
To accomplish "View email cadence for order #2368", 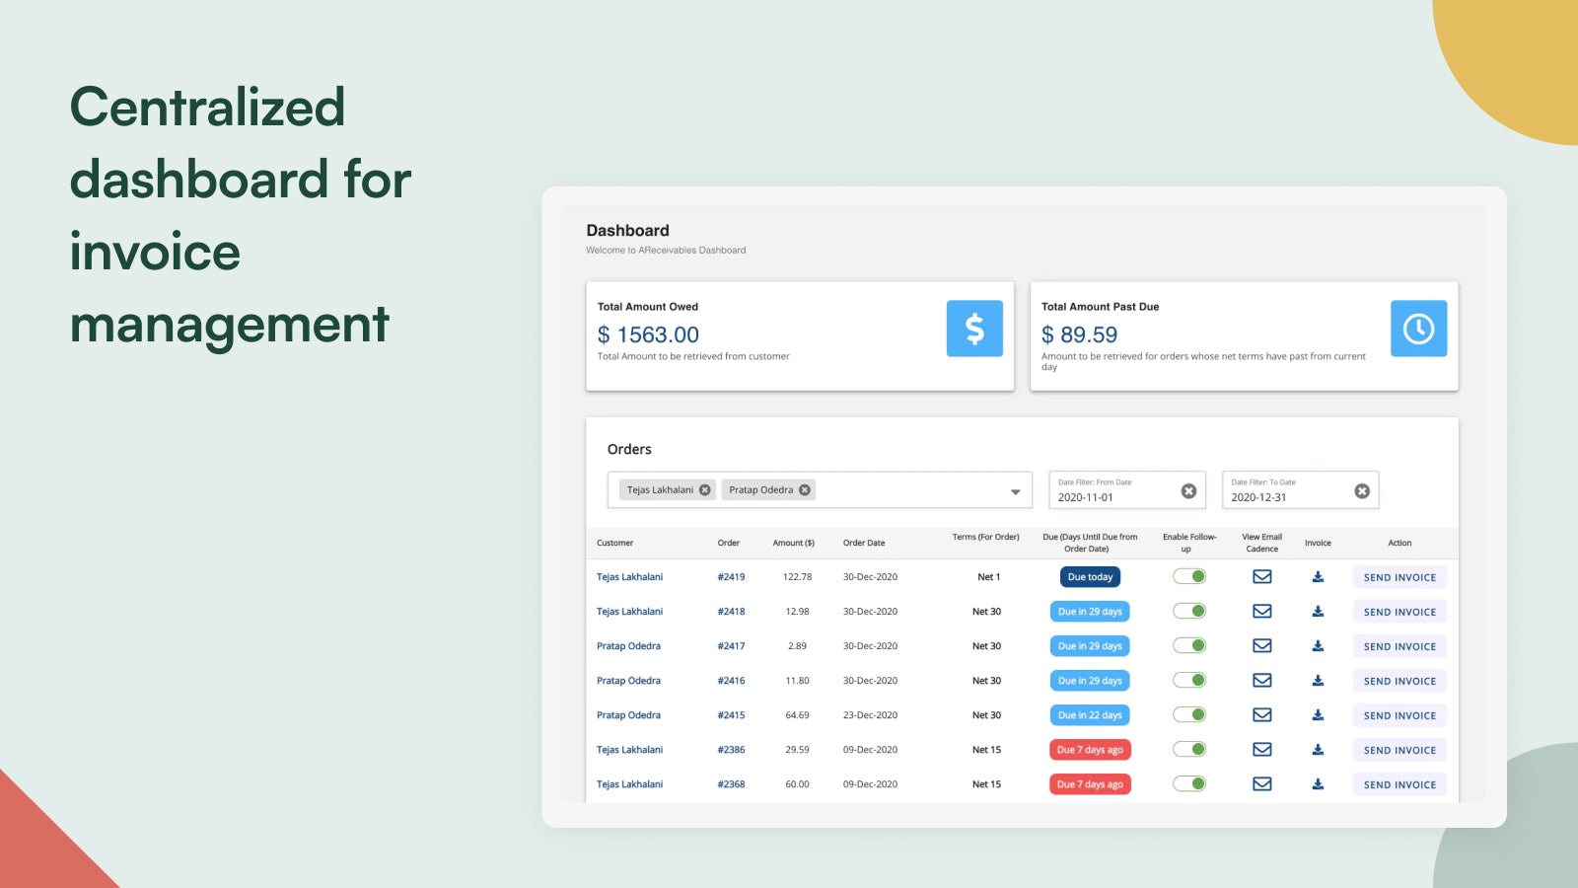I will [x=1261, y=783].
